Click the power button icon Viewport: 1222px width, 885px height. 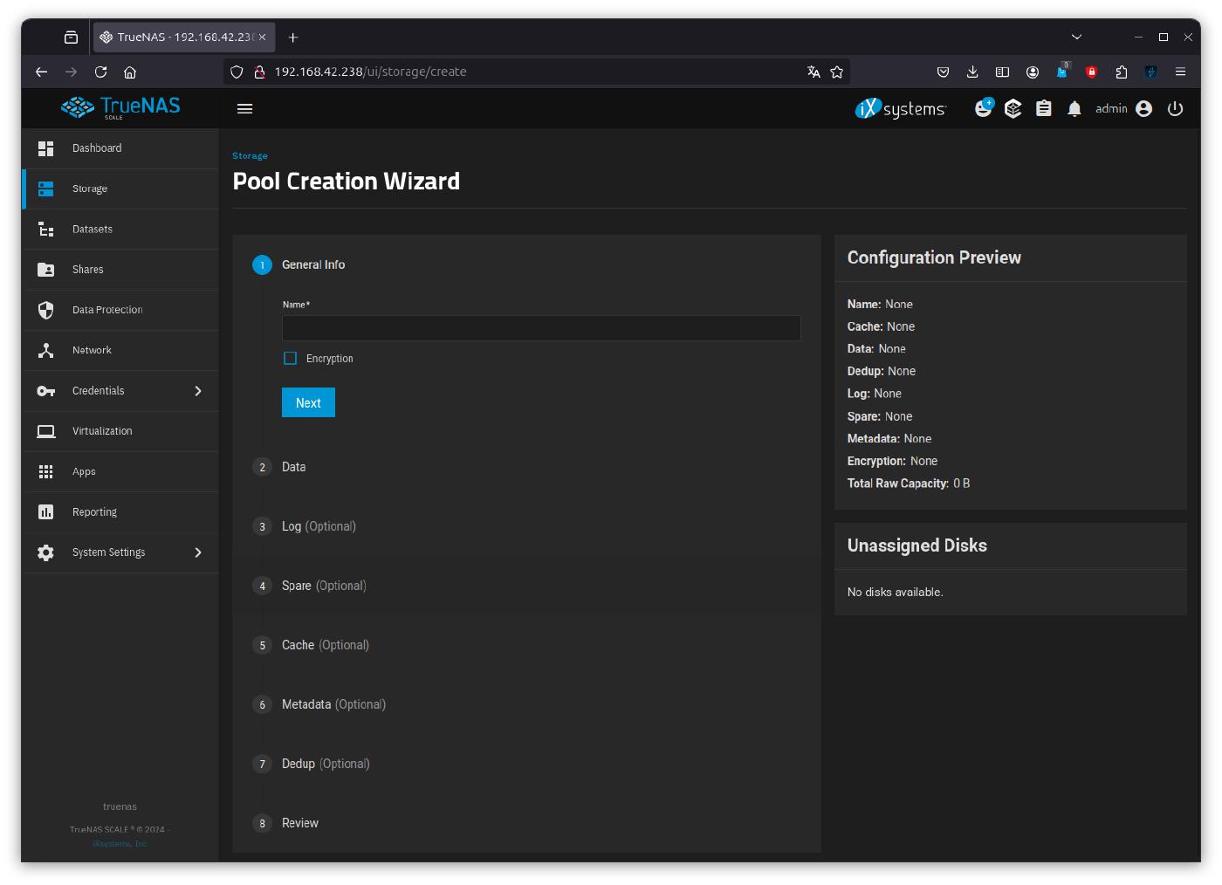(1175, 109)
